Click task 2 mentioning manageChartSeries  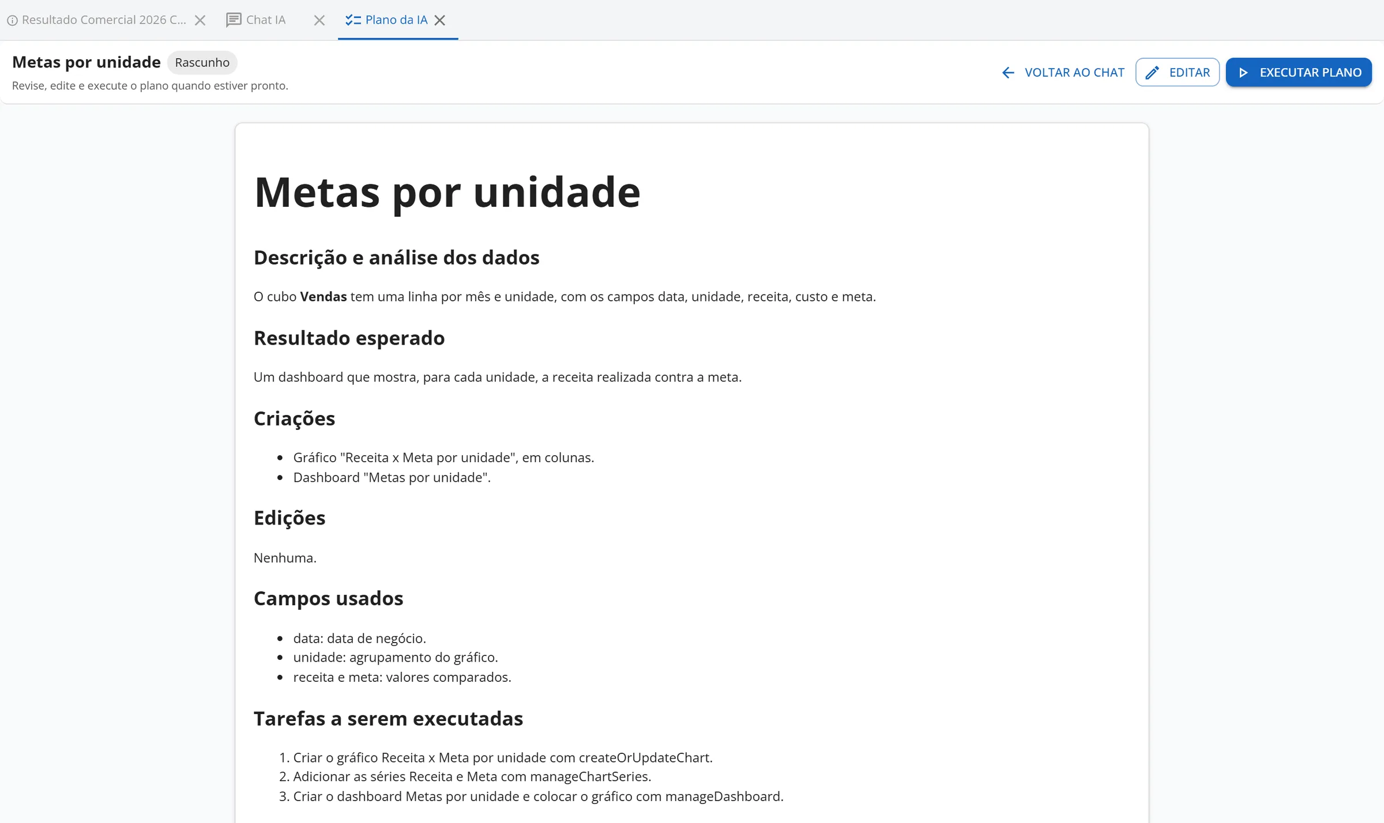click(x=472, y=777)
